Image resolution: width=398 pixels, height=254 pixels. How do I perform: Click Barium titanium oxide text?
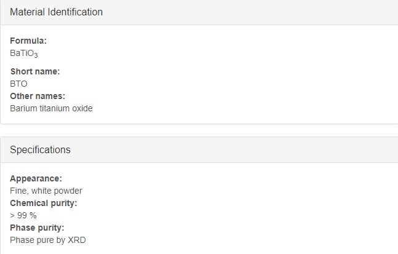[x=51, y=108]
